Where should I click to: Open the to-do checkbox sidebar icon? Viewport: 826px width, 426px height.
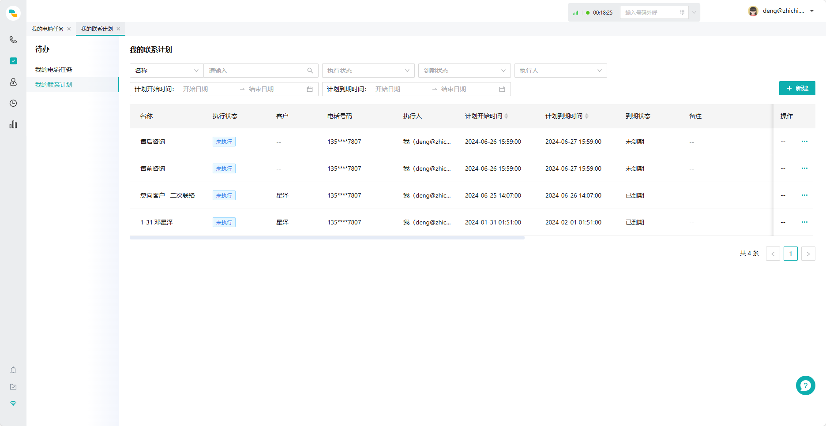(x=13, y=61)
